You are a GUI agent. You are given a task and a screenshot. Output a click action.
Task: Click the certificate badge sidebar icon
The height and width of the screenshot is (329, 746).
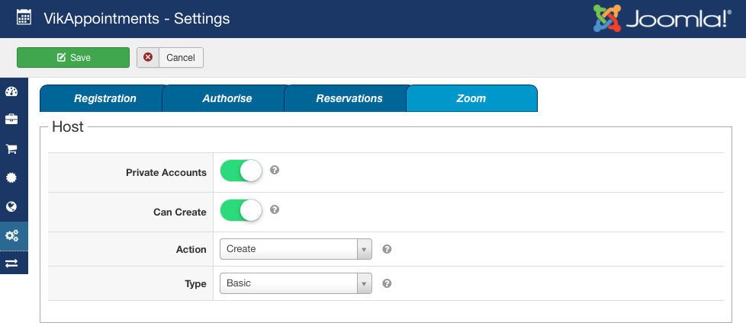11,177
